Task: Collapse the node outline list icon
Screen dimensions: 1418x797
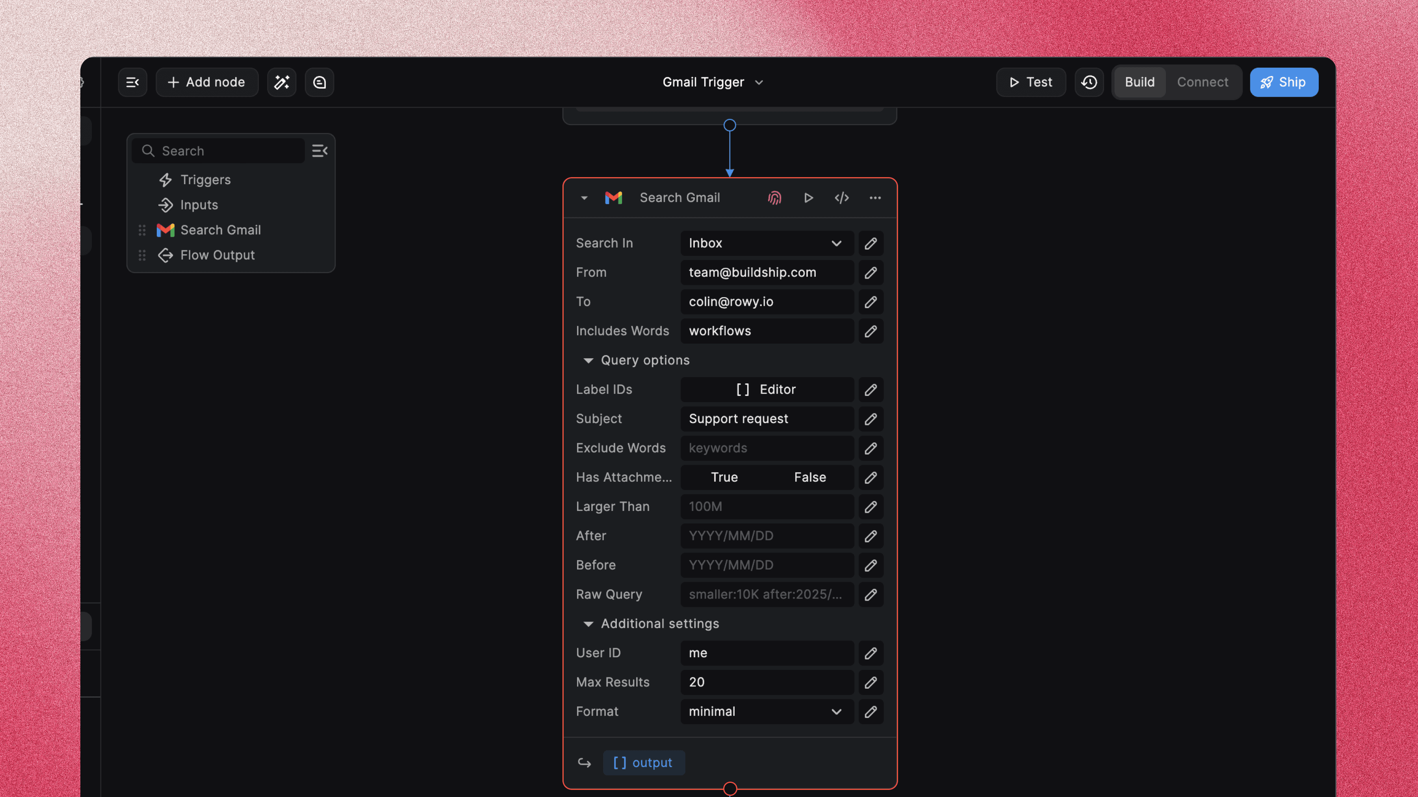Action: pyautogui.click(x=320, y=151)
